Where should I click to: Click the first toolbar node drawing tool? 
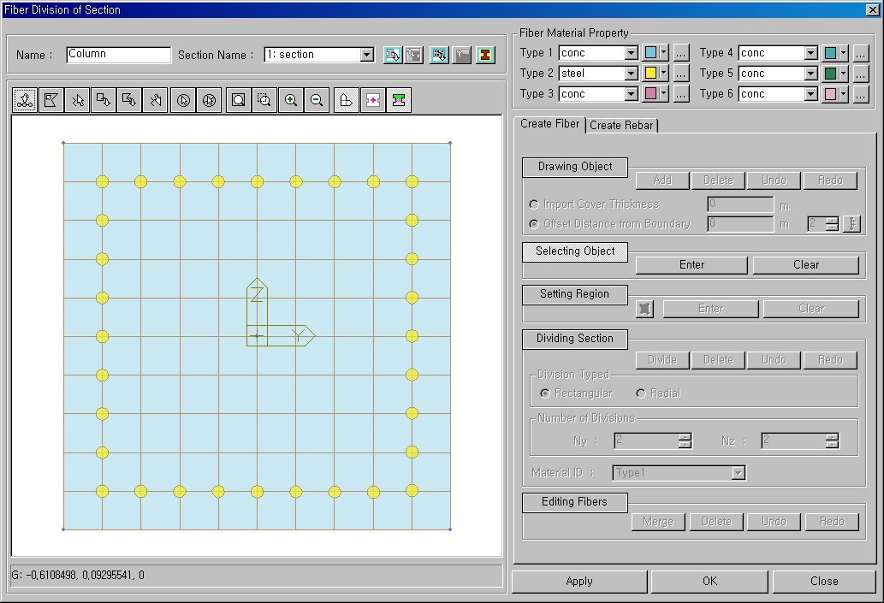point(25,101)
